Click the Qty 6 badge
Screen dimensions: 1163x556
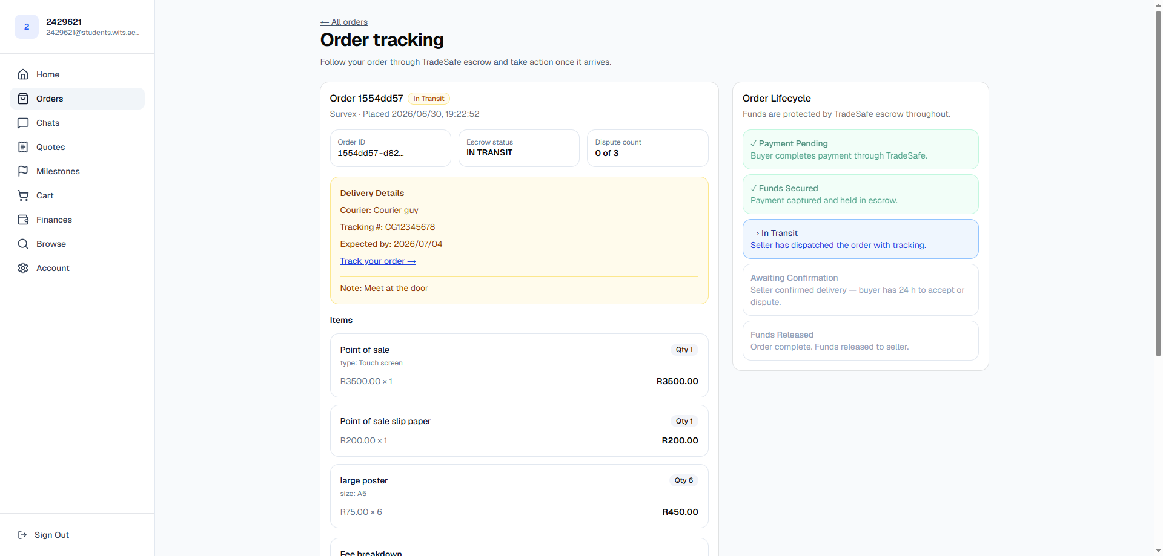(x=684, y=480)
